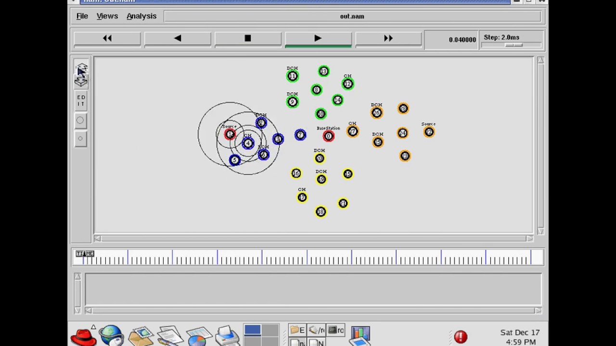Open the Red Hat main menu icon
616x346 pixels.
[x=83, y=335]
